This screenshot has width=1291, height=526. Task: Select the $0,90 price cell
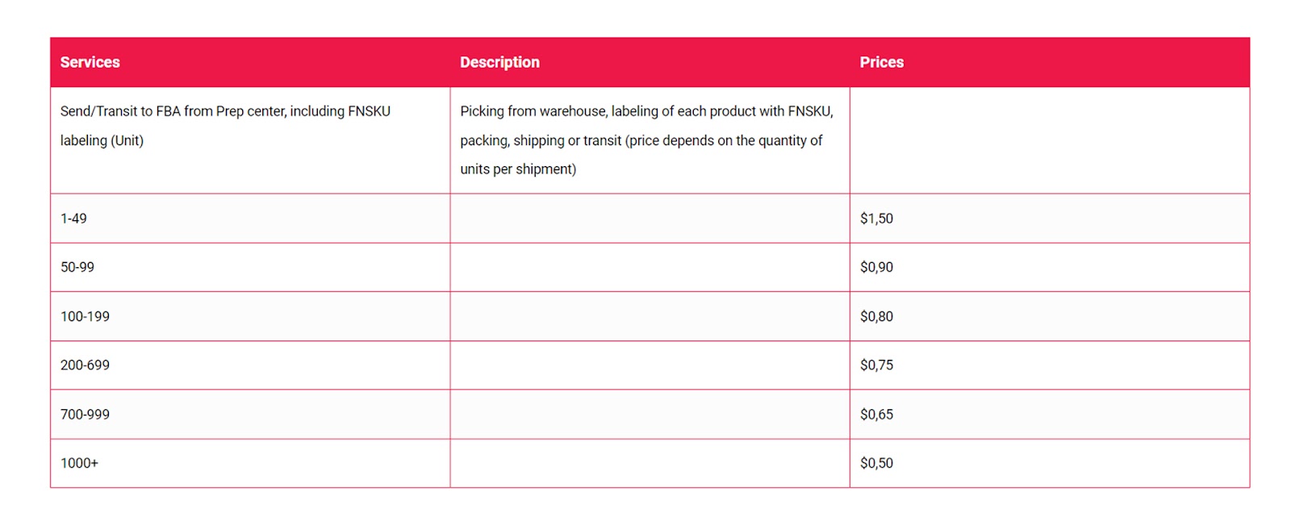876,267
